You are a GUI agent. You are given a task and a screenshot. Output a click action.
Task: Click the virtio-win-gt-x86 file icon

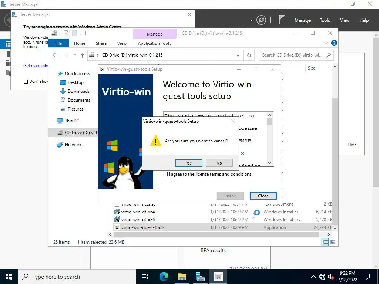pyautogui.click(x=117, y=220)
